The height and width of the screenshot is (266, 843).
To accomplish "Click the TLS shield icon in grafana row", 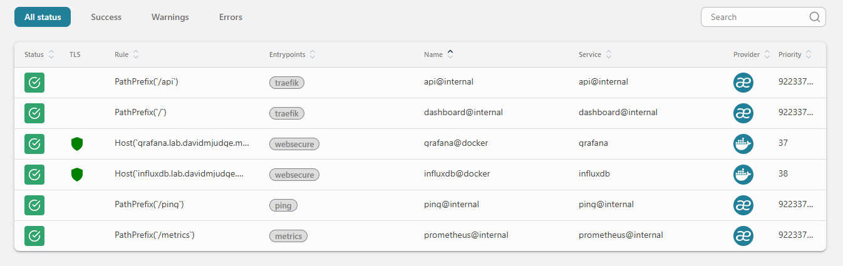I will click(77, 144).
